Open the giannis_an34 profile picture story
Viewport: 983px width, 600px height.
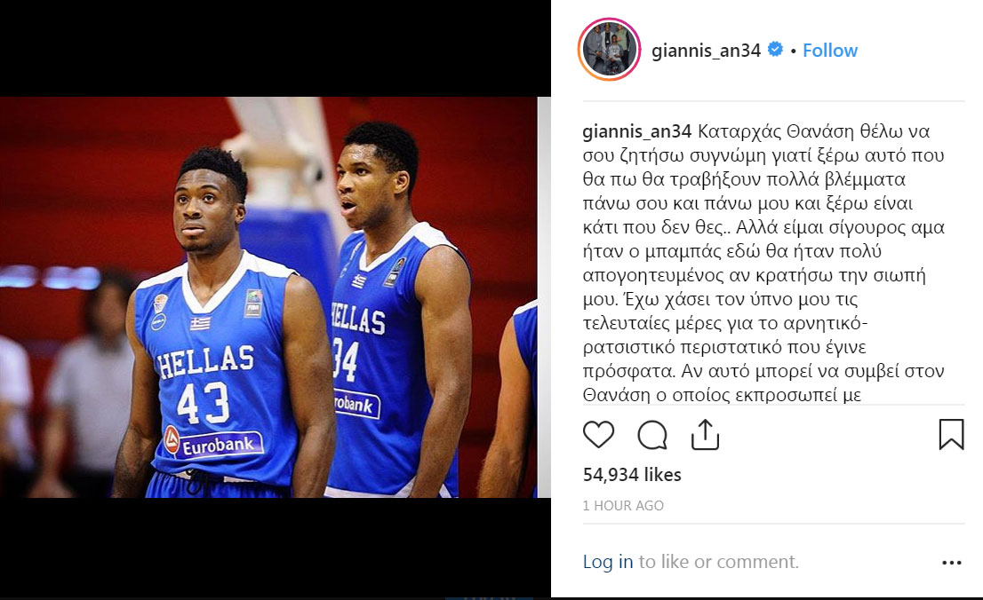(609, 50)
